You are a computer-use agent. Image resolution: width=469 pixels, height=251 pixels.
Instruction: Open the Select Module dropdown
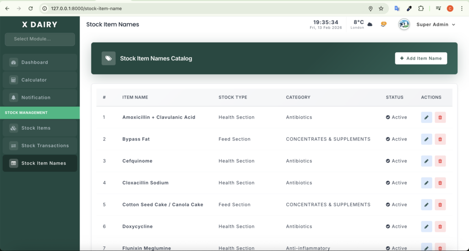[40, 39]
